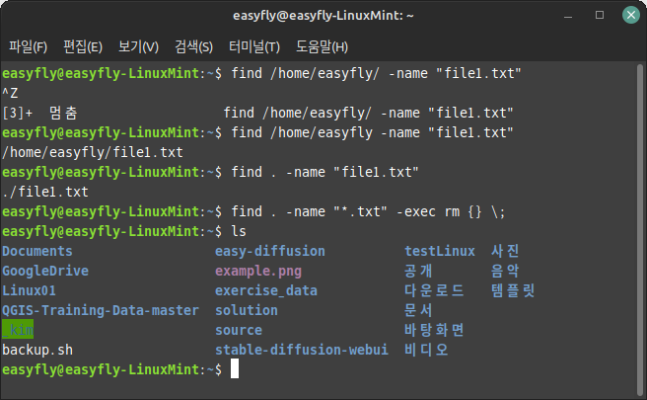Image resolution: width=647 pixels, height=400 pixels.
Task: Click the highlighted _kim entry
Action: click(18, 330)
